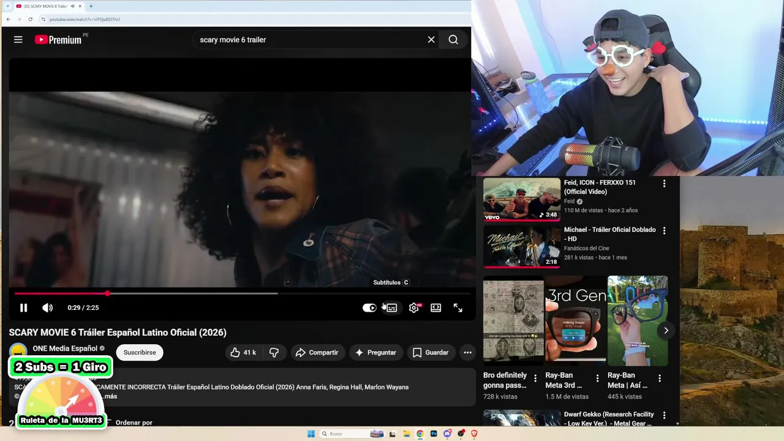Go back in browser
This screenshot has width=784, height=441.
pyautogui.click(x=8, y=19)
